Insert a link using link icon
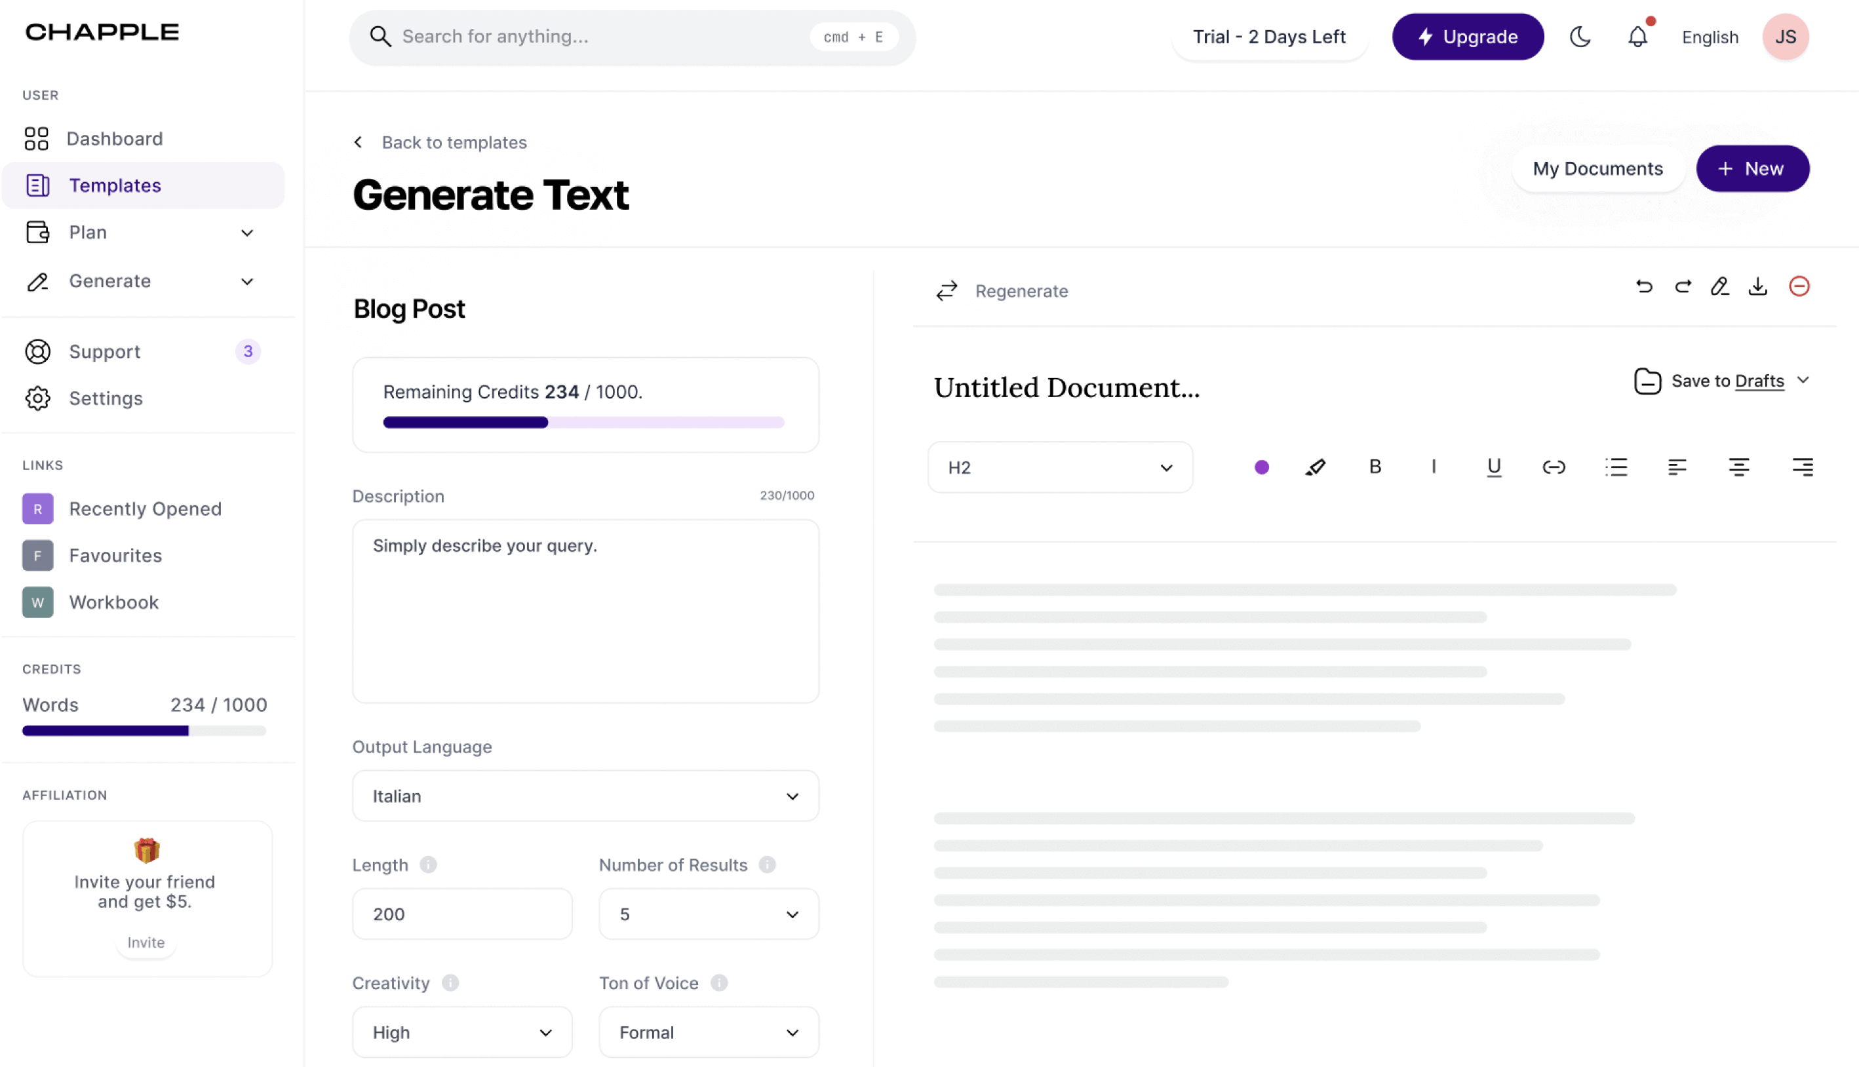The height and width of the screenshot is (1067, 1859). (x=1554, y=467)
